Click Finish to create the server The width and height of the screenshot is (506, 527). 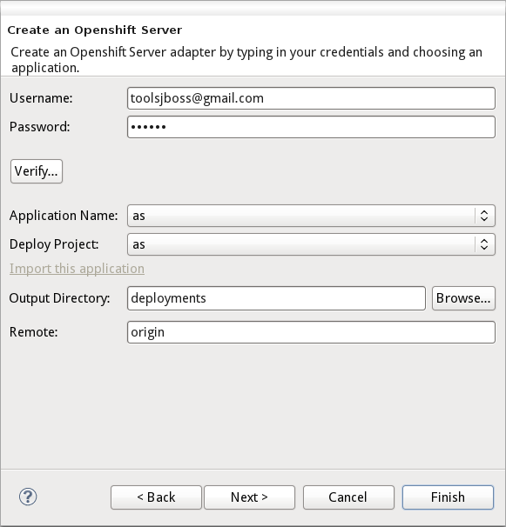pos(448,497)
